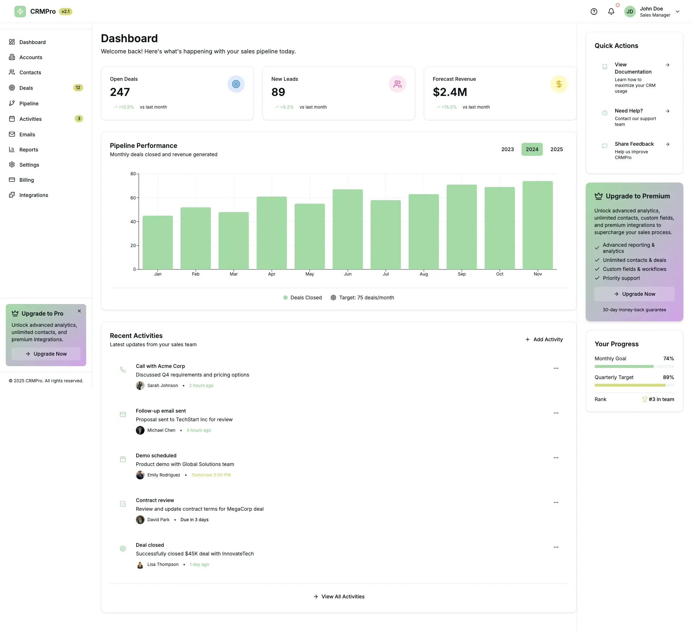This screenshot has height=633, width=692.
Task: Open the notifications bell
Action: 611,12
